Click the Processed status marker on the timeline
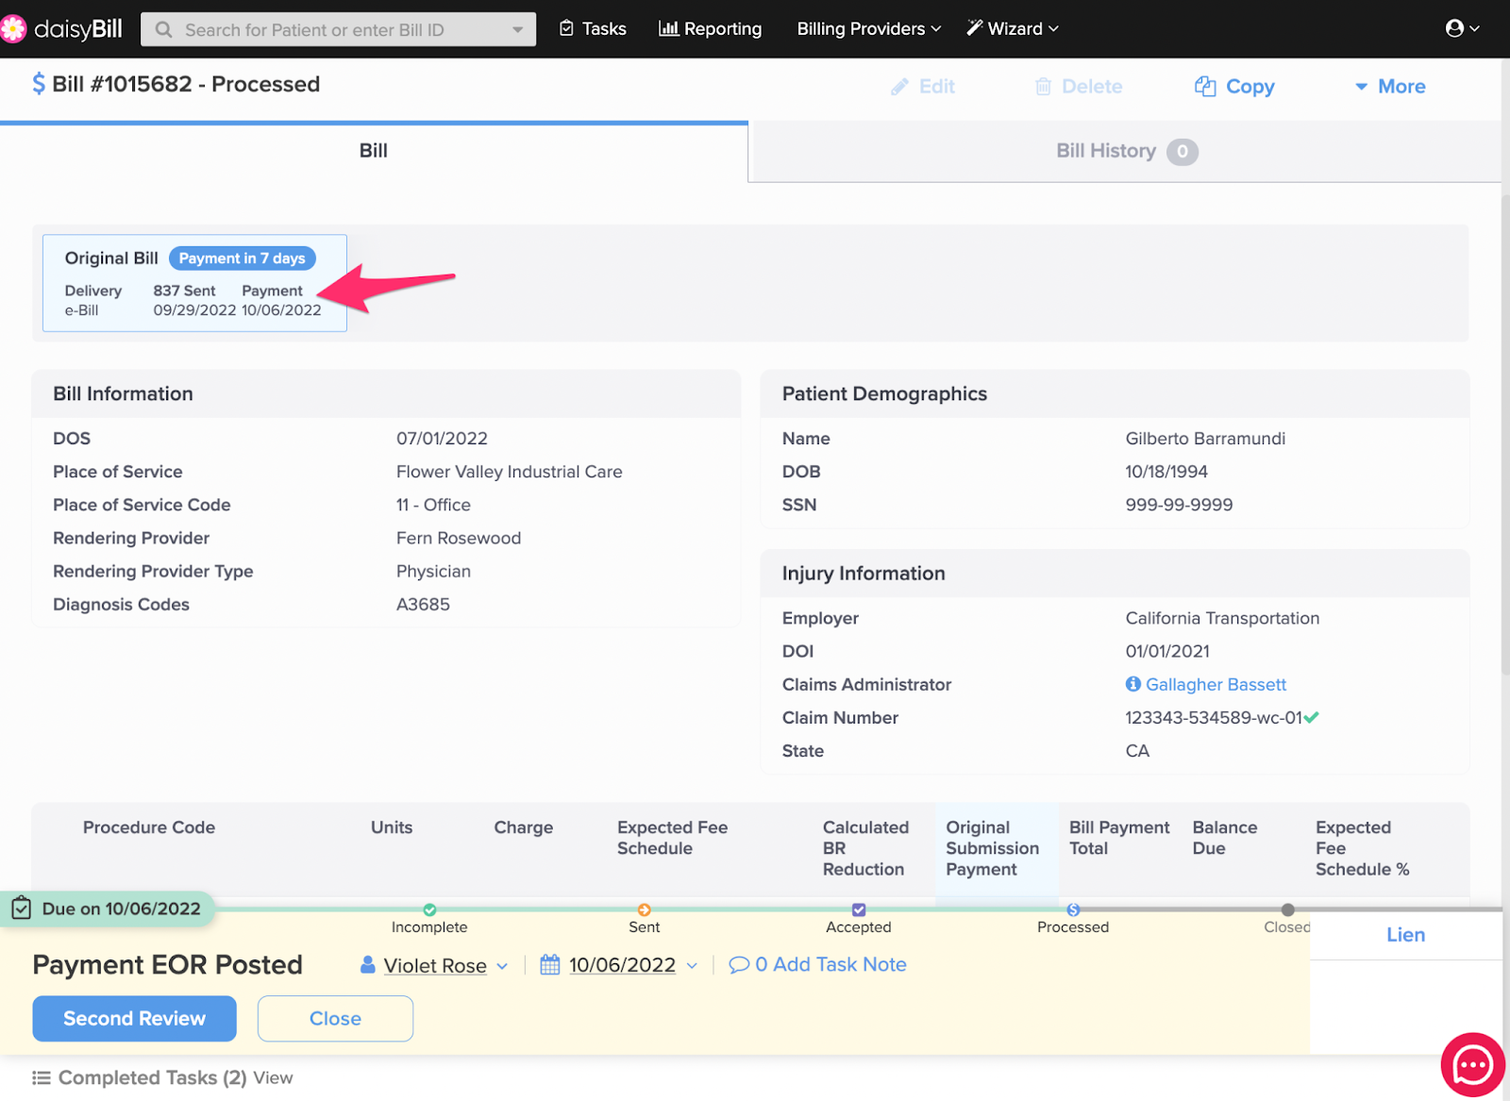The image size is (1510, 1101). pyautogui.click(x=1073, y=909)
